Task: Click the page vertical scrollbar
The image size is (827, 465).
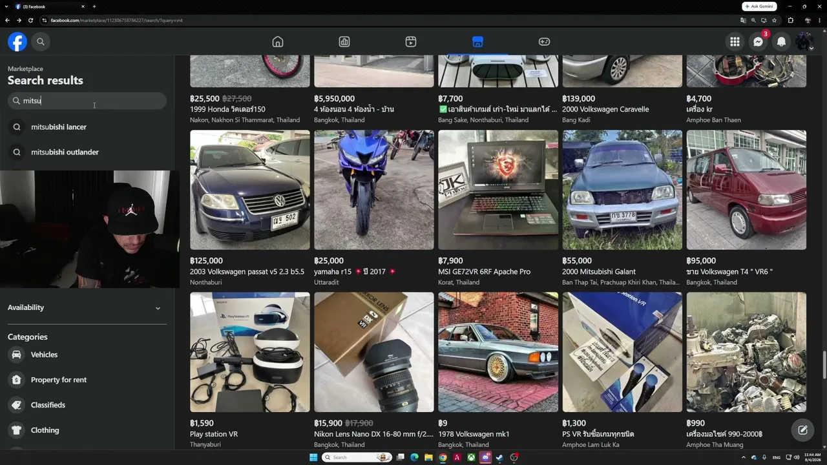Action: pyautogui.click(x=824, y=366)
